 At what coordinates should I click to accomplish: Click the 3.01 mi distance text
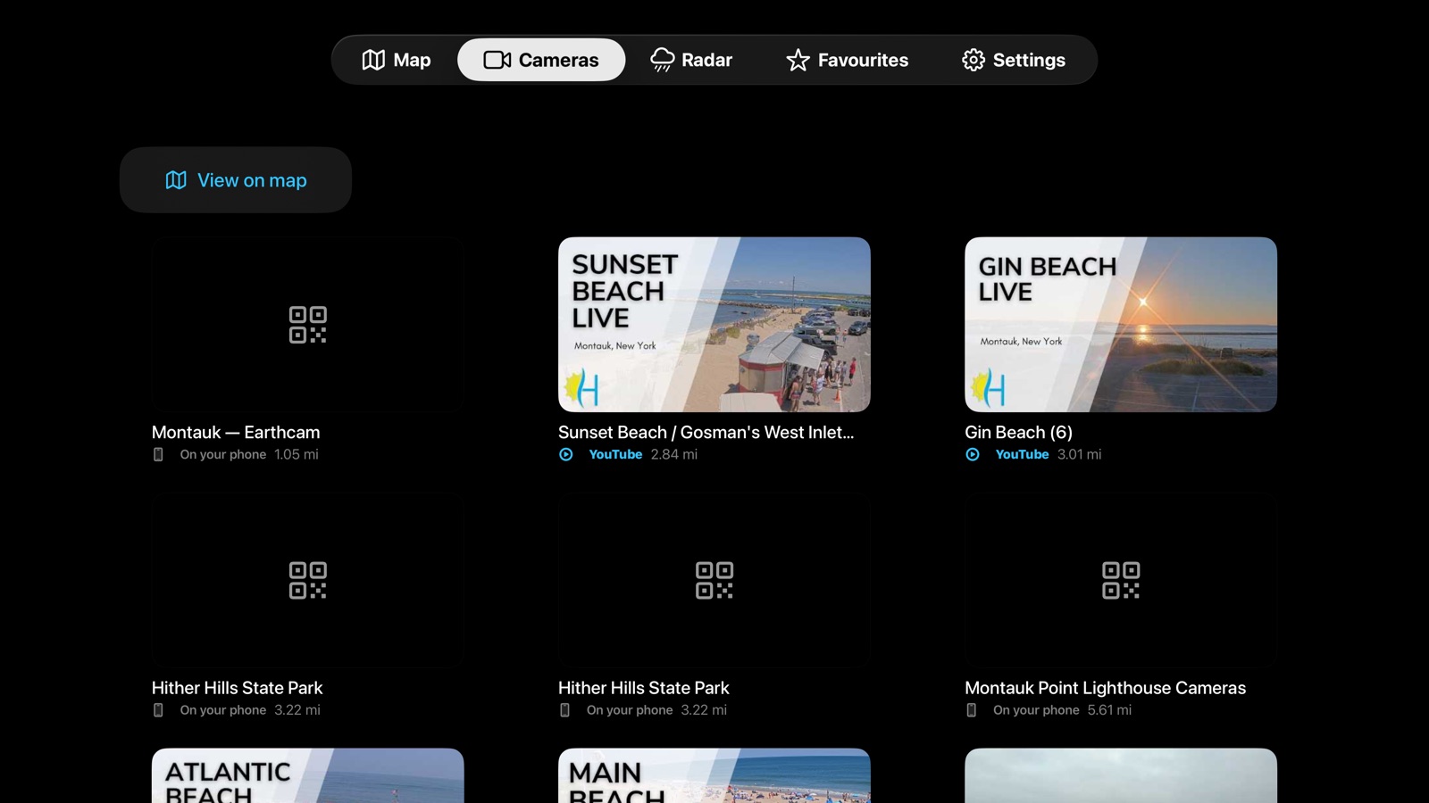(x=1079, y=454)
